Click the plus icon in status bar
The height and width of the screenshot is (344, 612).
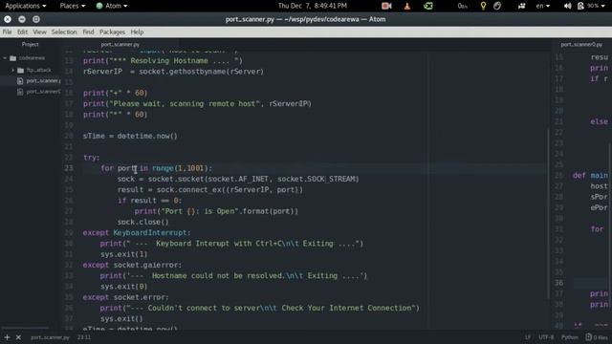[7, 337]
